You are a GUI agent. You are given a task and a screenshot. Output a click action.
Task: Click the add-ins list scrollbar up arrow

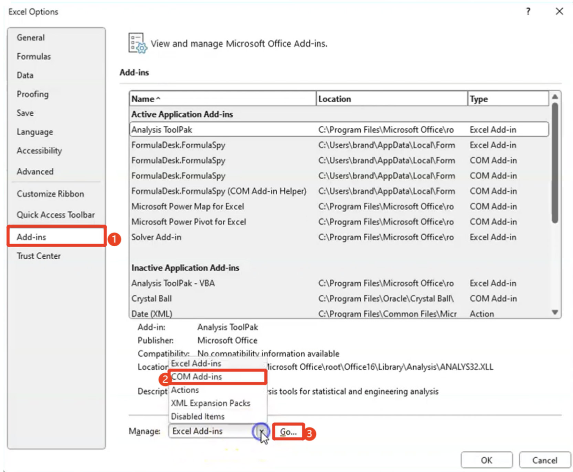click(555, 97)
